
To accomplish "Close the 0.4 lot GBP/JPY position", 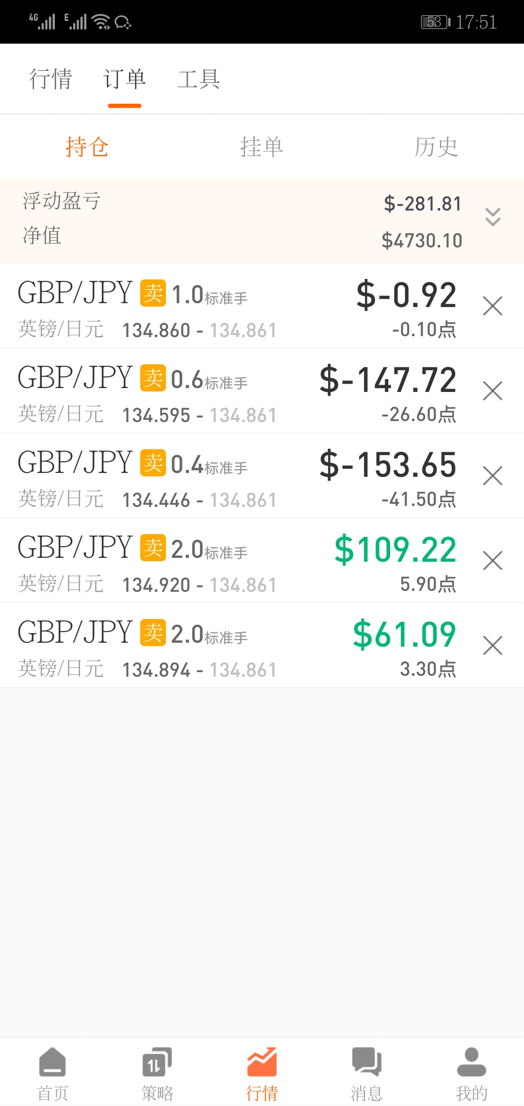I will (492, 476).
